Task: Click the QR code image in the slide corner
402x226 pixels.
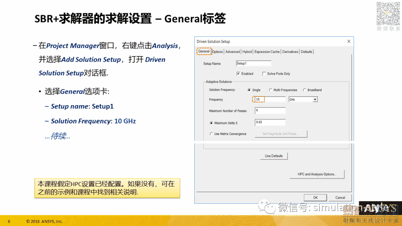Action: click(388, 13)
